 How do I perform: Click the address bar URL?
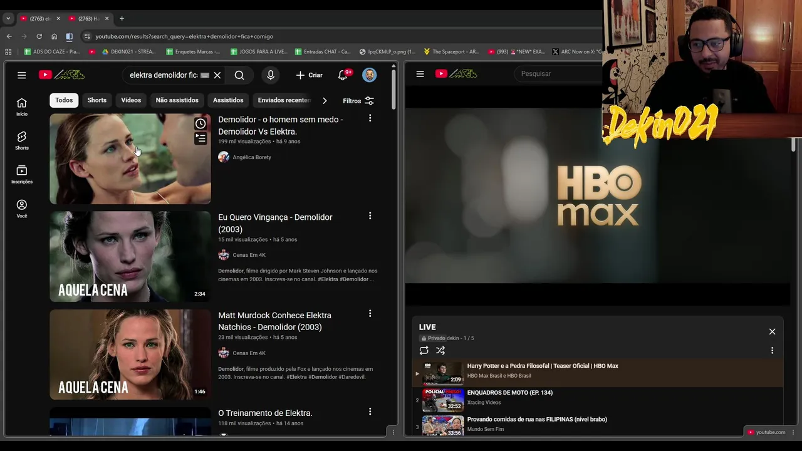point(184,36)
